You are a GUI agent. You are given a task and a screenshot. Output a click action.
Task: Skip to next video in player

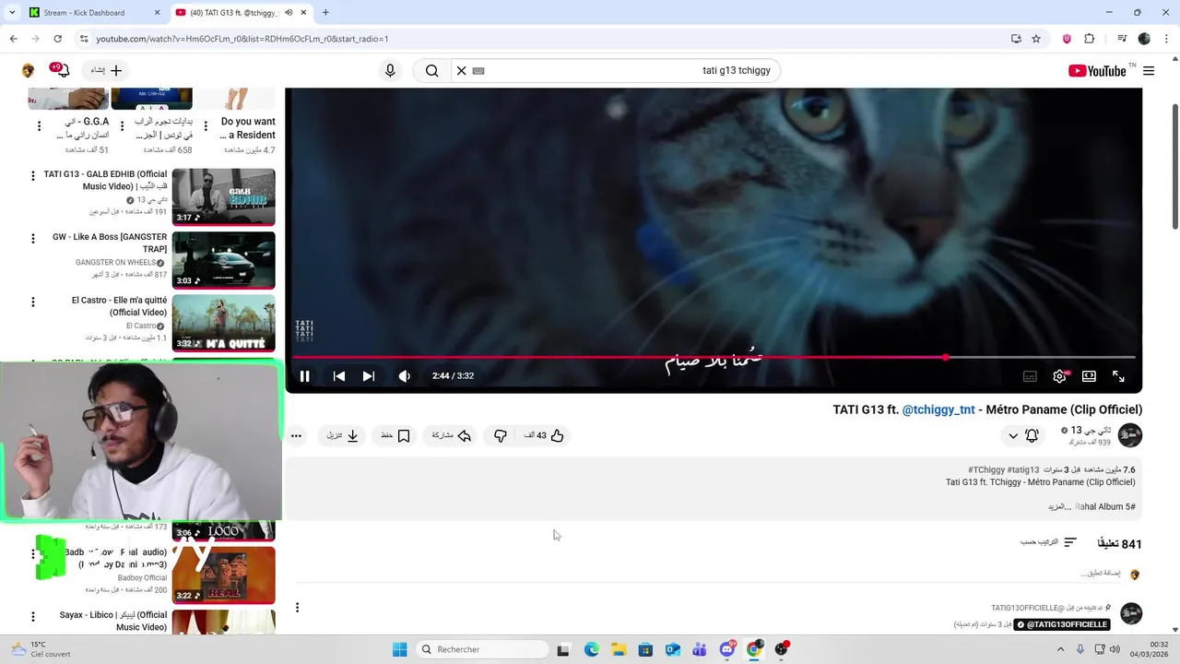(369, 376)
